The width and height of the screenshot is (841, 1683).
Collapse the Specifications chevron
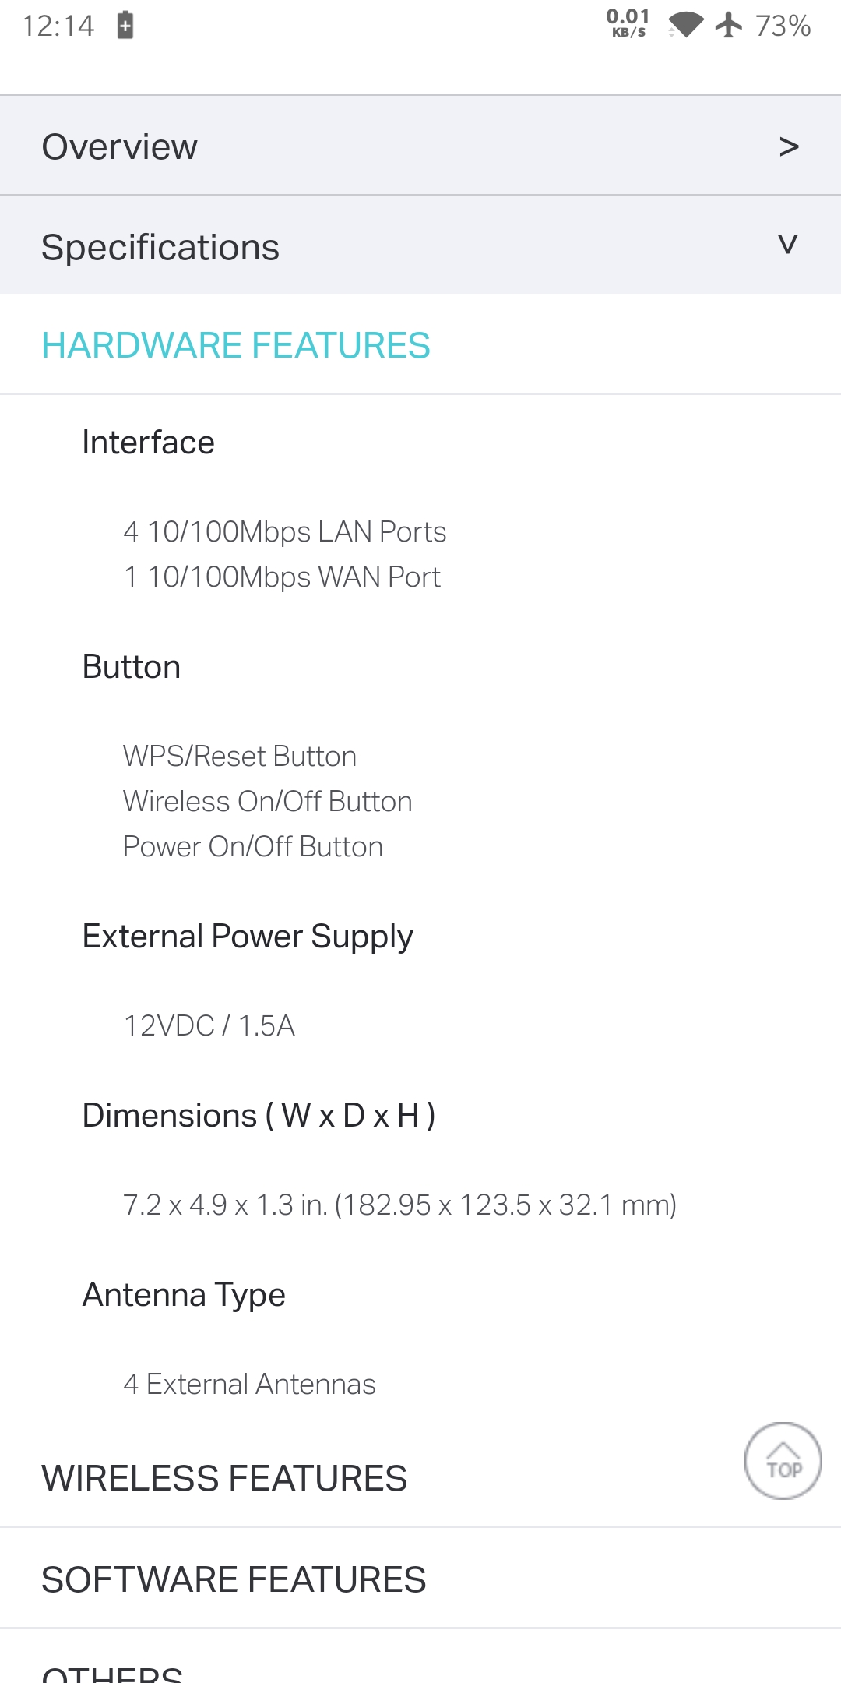[x=788, y=245]
